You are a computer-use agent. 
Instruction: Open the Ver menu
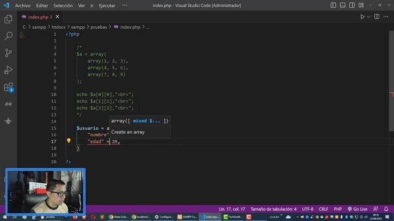[81, 6]
